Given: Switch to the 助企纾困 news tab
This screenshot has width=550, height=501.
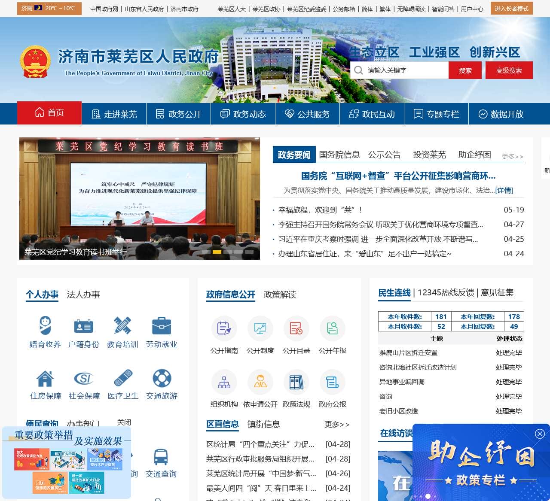Looking at the screenshot, I should [475, 155].
